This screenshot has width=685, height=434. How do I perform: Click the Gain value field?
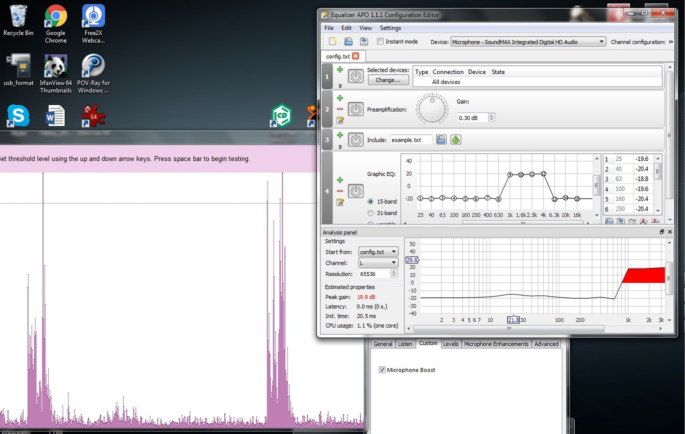472,118
